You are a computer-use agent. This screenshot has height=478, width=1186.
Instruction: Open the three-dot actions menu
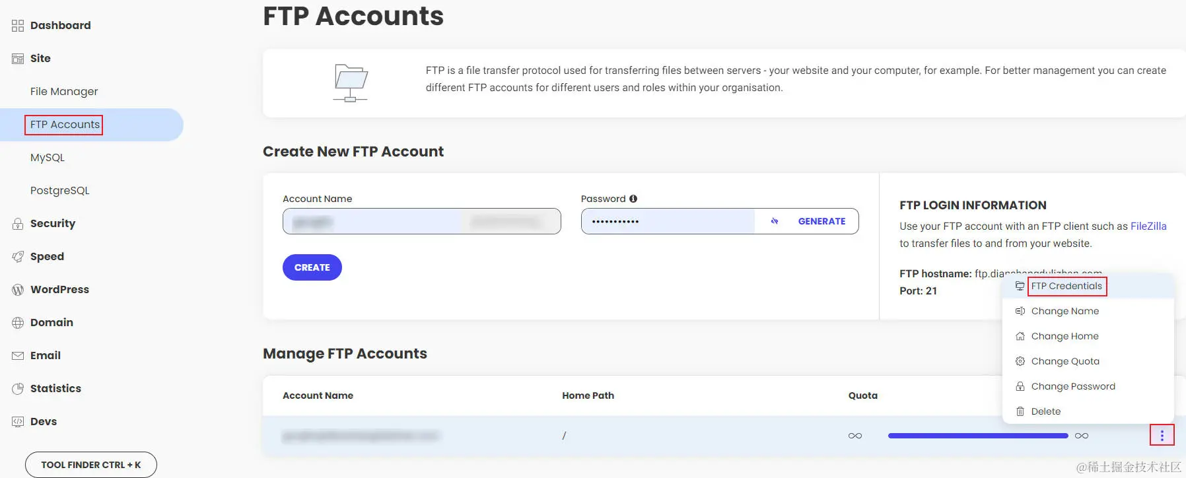1162,435
